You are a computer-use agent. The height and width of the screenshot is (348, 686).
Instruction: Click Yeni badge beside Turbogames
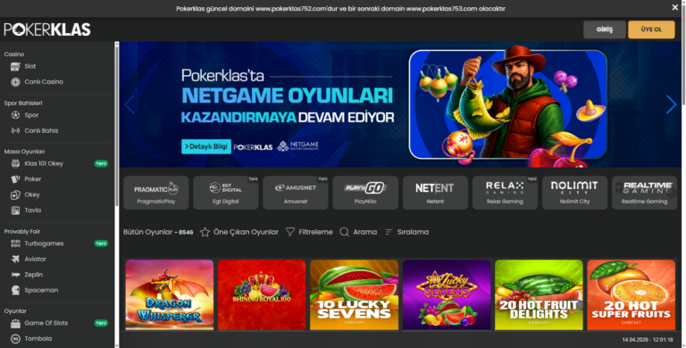coord(101,244)
